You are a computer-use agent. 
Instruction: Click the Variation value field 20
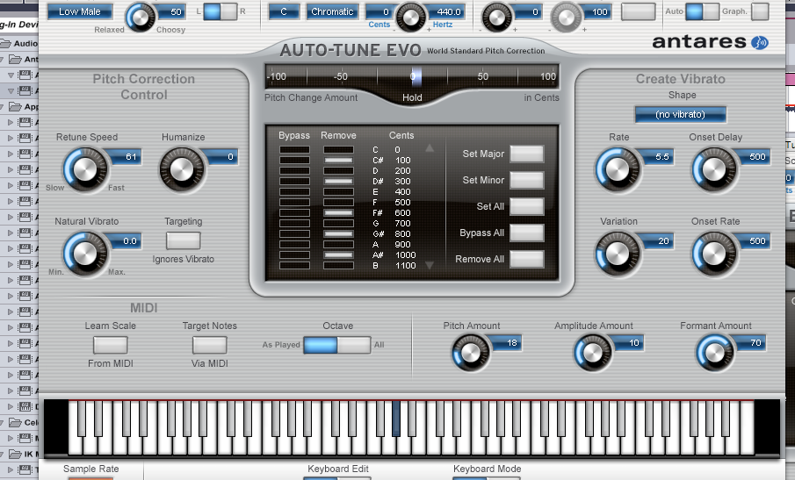point(658,241)
